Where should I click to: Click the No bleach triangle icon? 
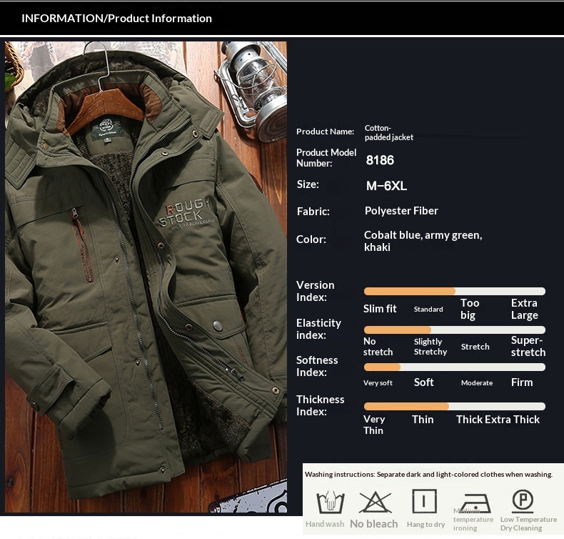coord(375,502)
